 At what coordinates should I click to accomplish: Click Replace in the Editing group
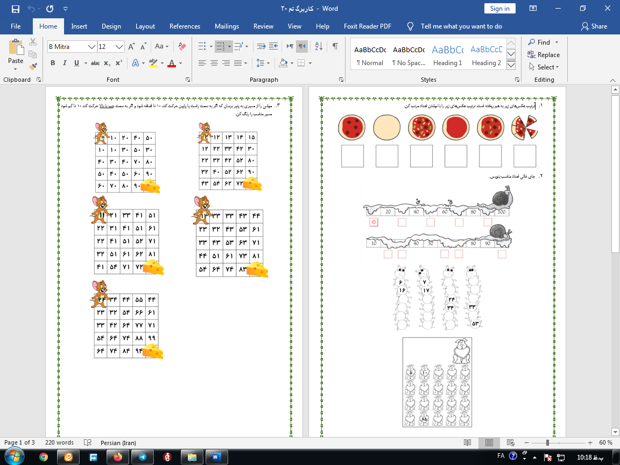click(544, 55)
